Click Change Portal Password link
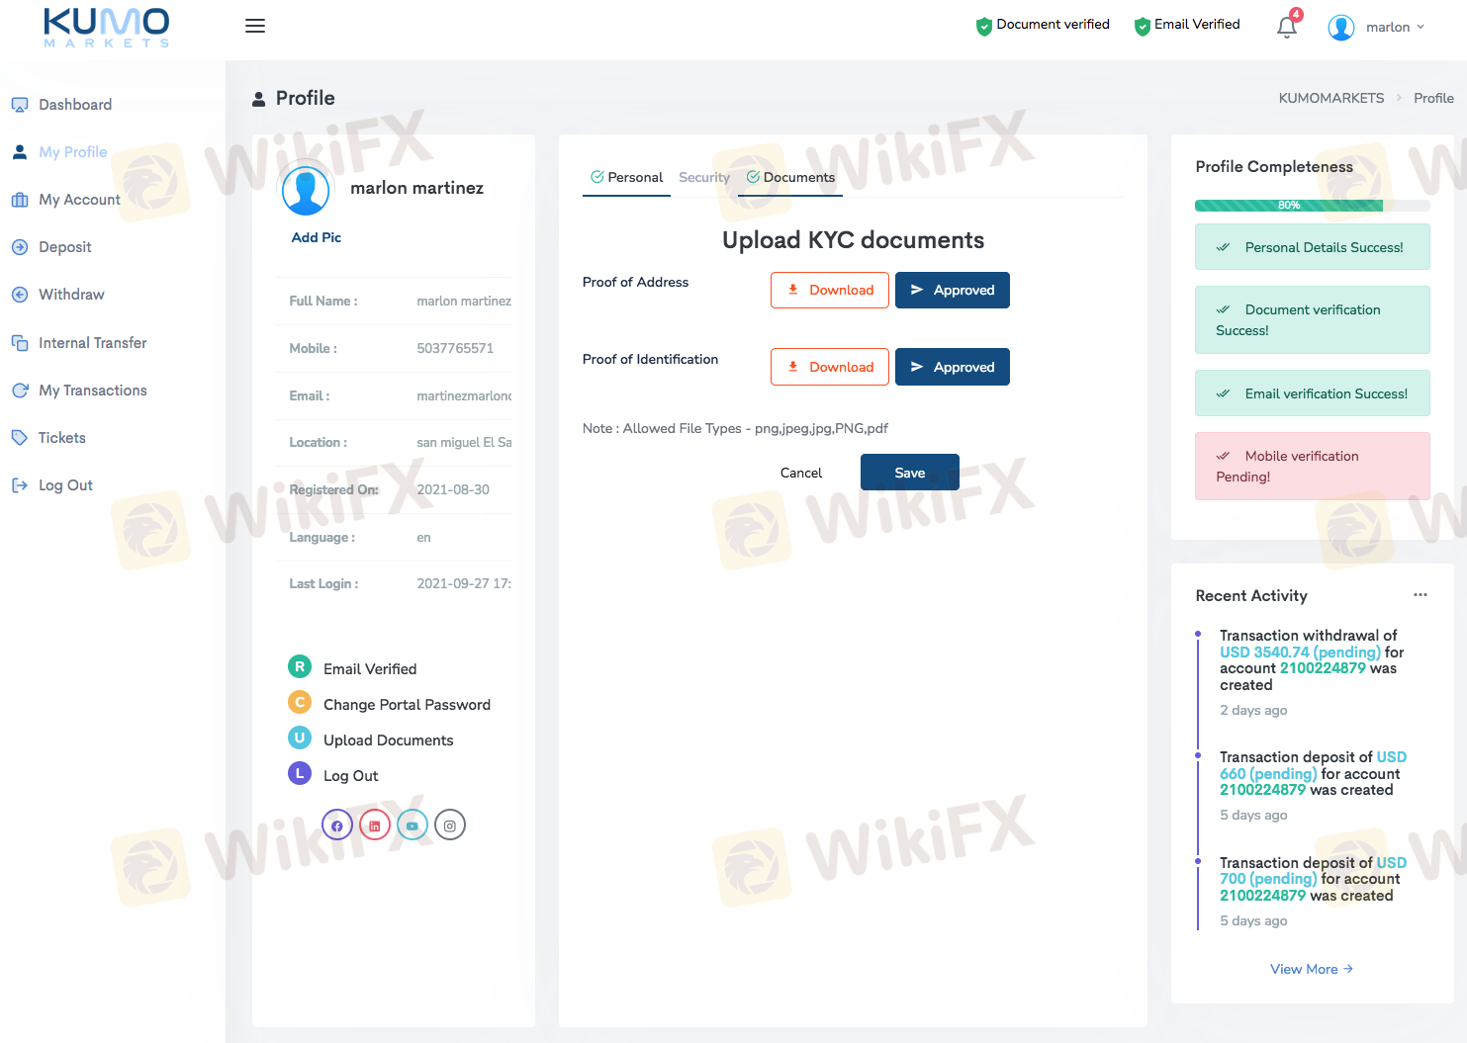 [x=407, y=705]
